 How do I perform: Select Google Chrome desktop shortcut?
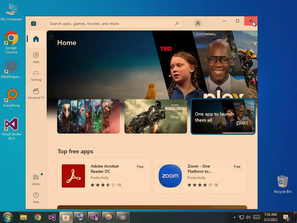coord(11,42)
